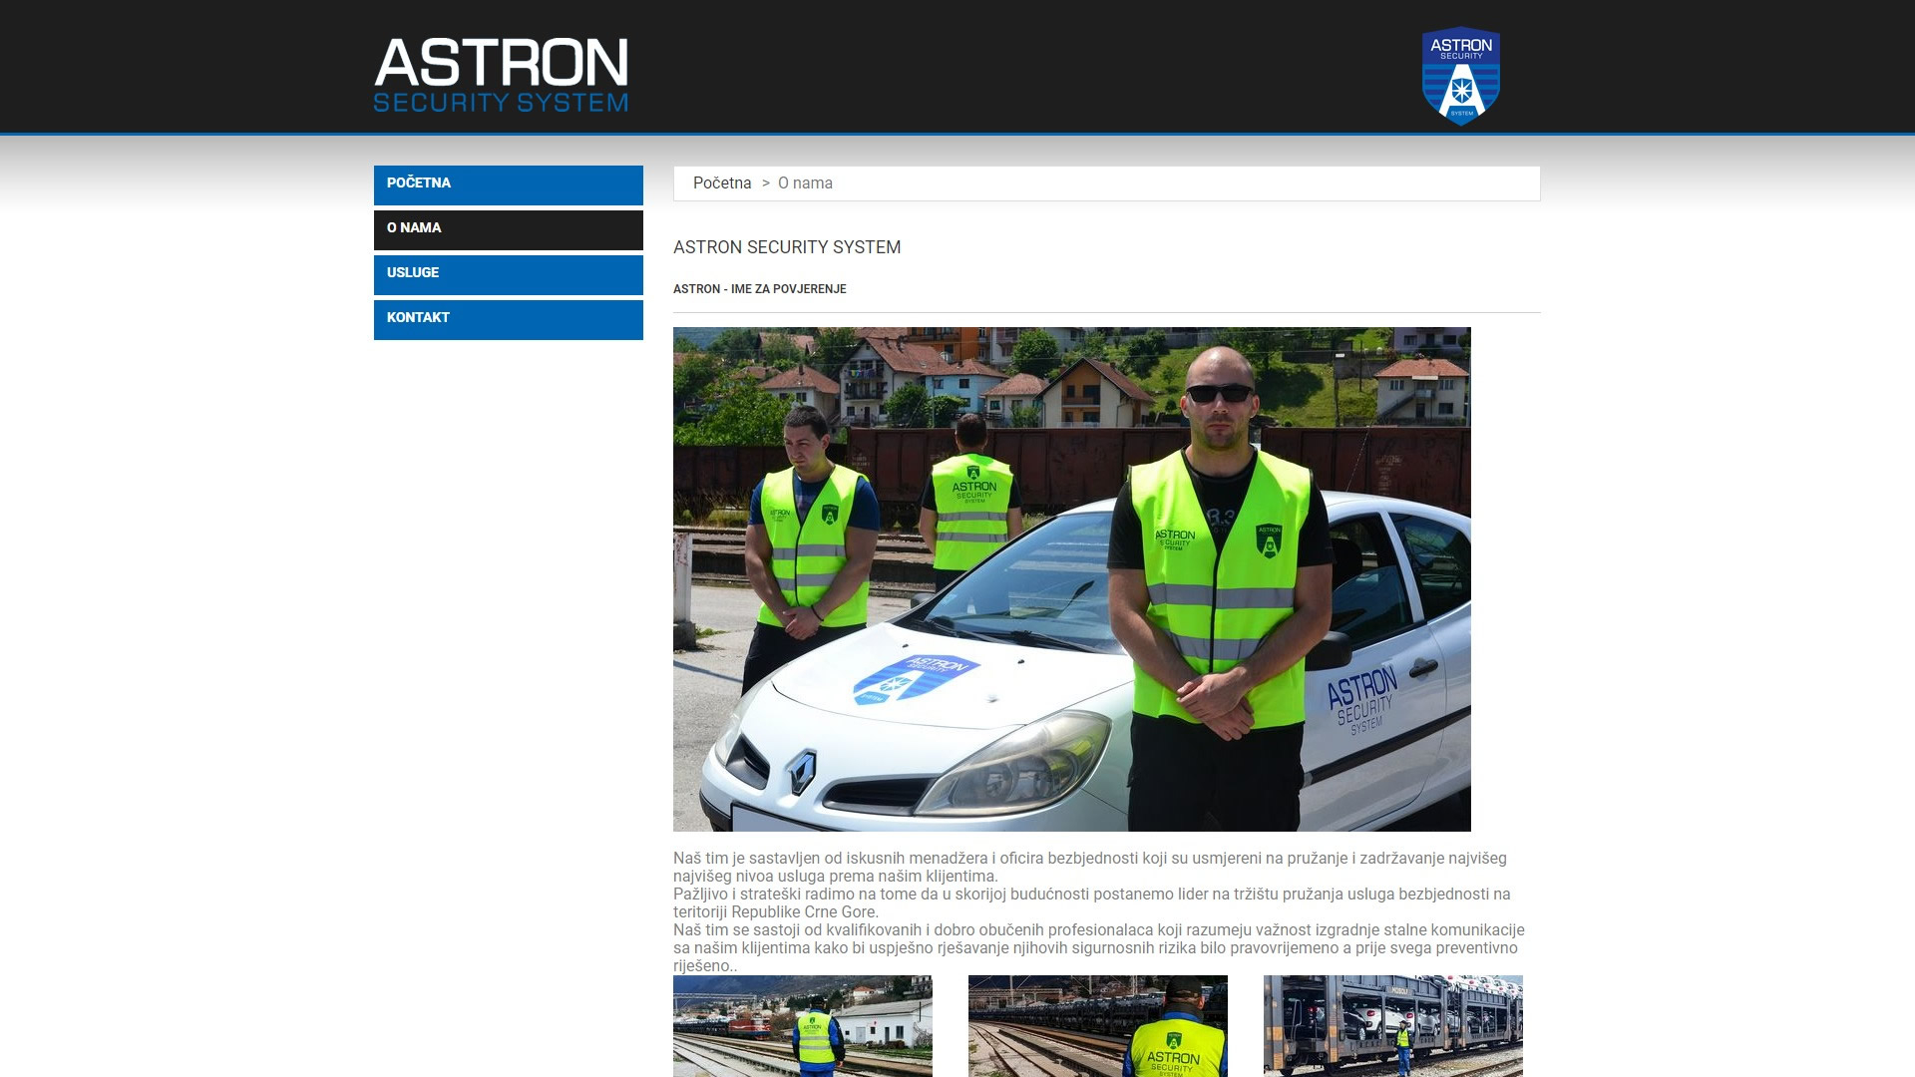Click the O nama breadcrumb text
This screenshot has height=1077, width=1915.
[805, 183]
